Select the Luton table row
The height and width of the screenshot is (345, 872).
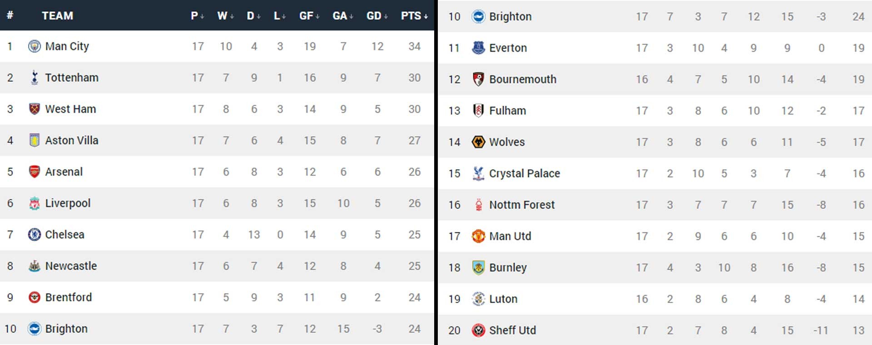click(x=655, y=299)
